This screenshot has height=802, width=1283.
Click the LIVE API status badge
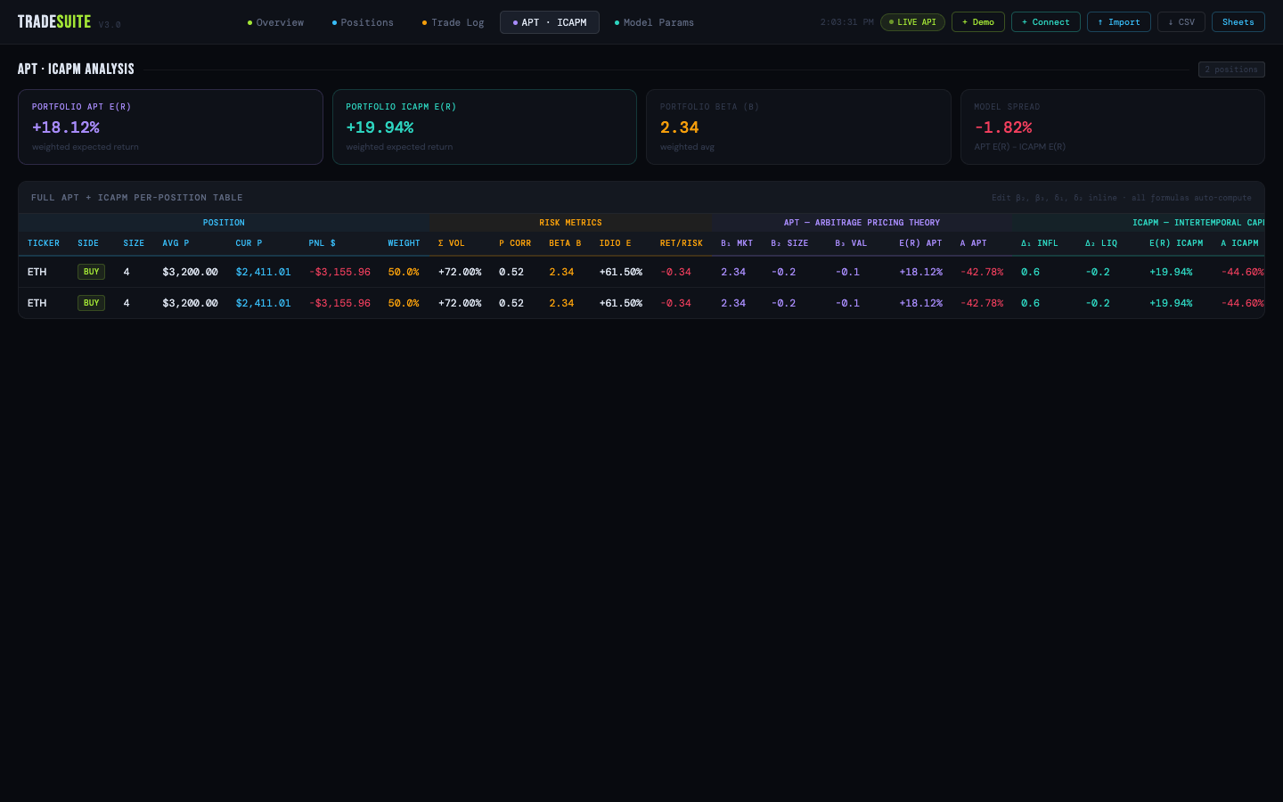pos(912,22)
